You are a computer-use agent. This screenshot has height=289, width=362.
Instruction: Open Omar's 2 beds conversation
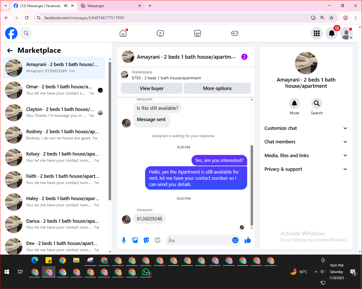54,90
